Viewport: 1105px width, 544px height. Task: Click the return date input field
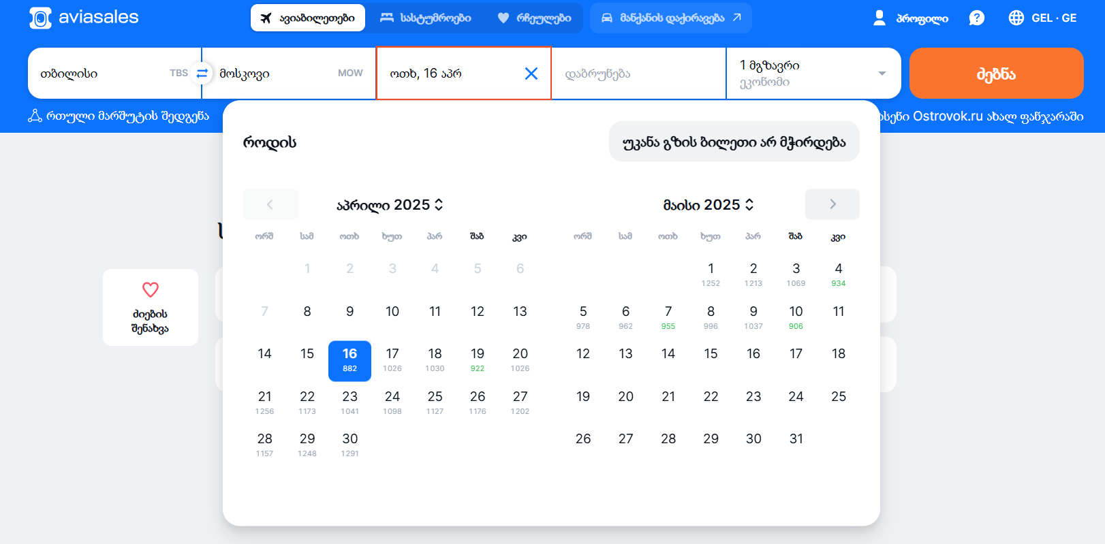(638, 74)
